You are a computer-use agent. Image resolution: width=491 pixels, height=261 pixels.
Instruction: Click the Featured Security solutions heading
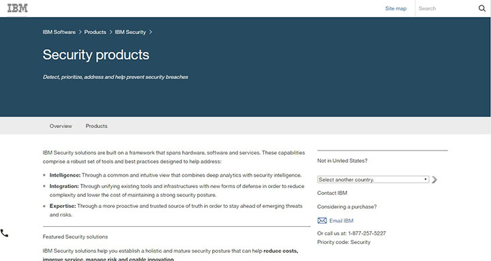75,237
